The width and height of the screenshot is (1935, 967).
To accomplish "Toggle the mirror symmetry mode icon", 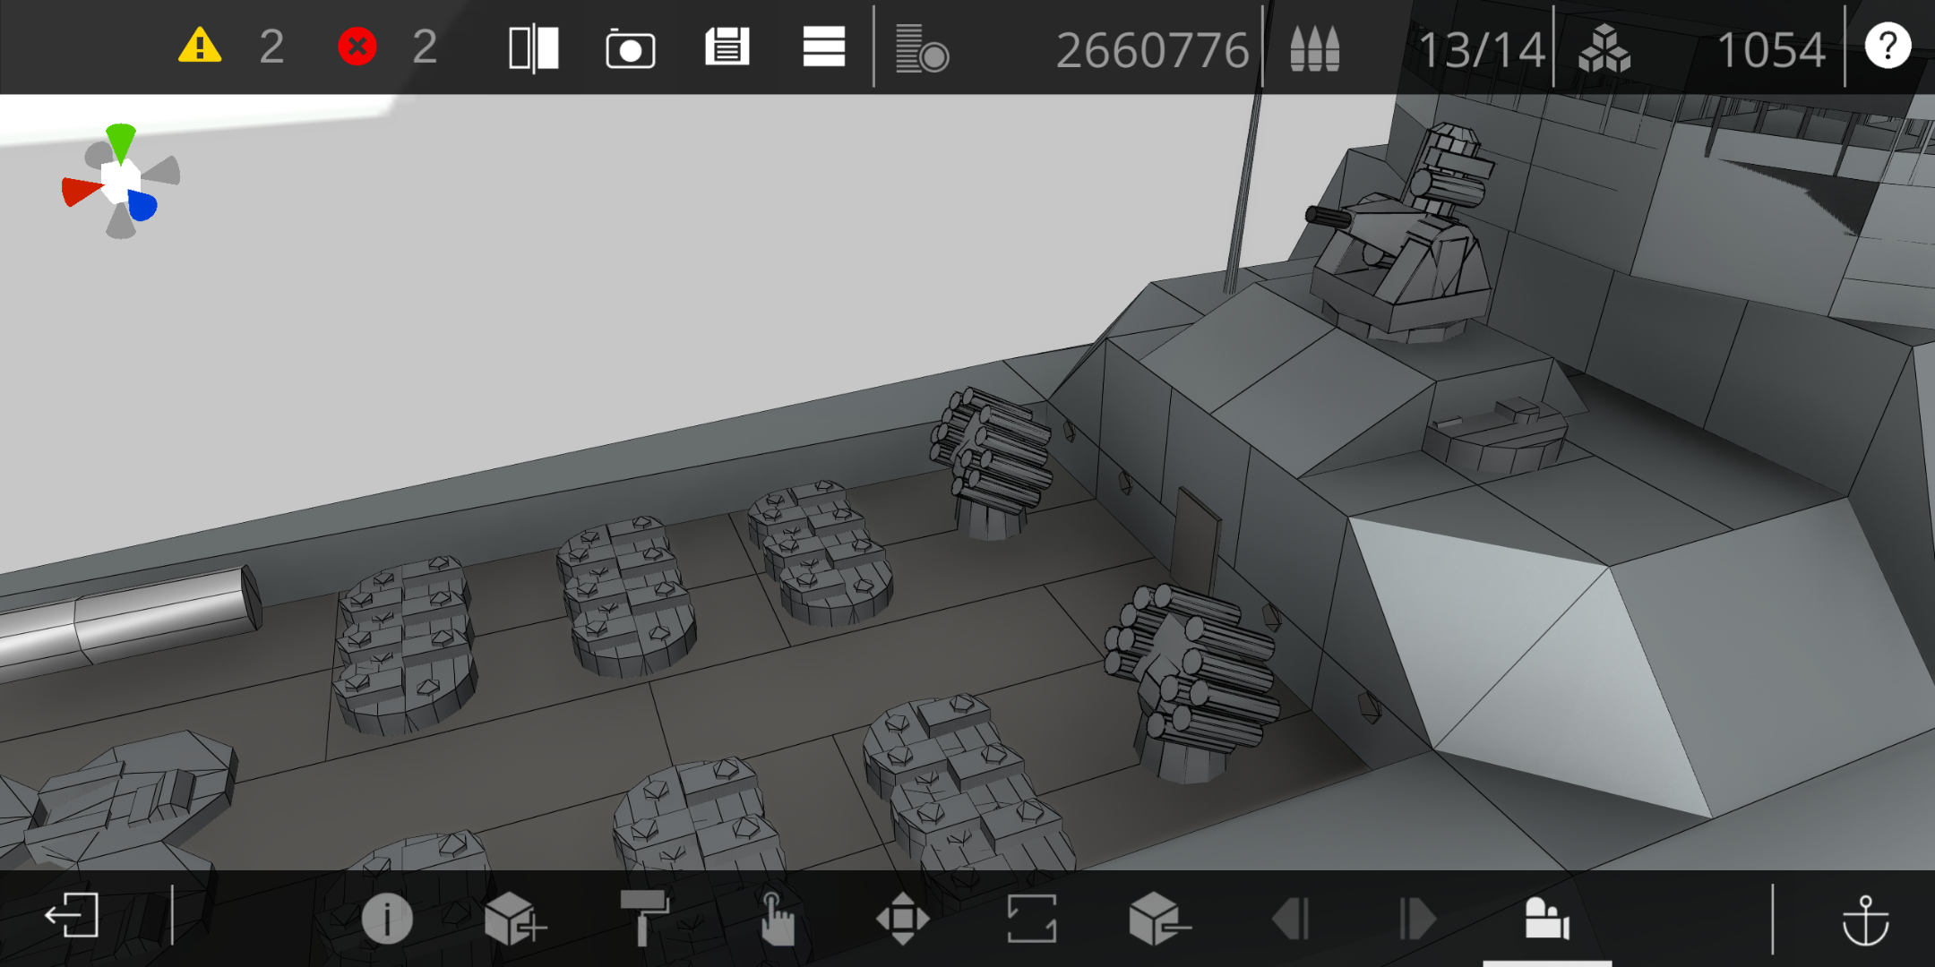I will [x=534, y=48].
